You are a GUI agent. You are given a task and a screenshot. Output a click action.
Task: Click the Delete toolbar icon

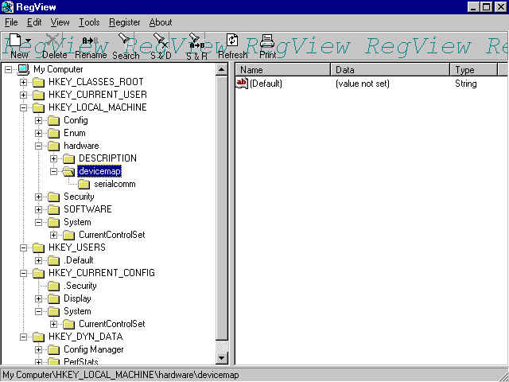tap(54, 41)
